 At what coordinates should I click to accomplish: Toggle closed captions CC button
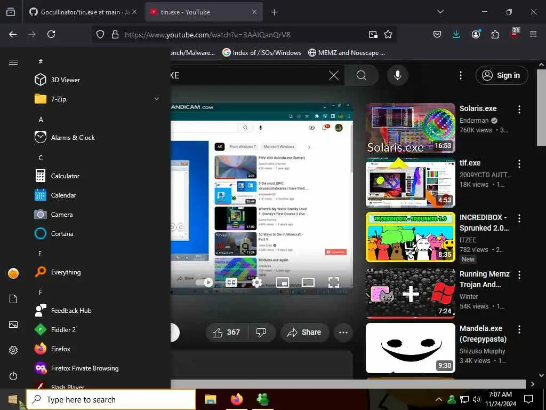(x=231, y=282)
